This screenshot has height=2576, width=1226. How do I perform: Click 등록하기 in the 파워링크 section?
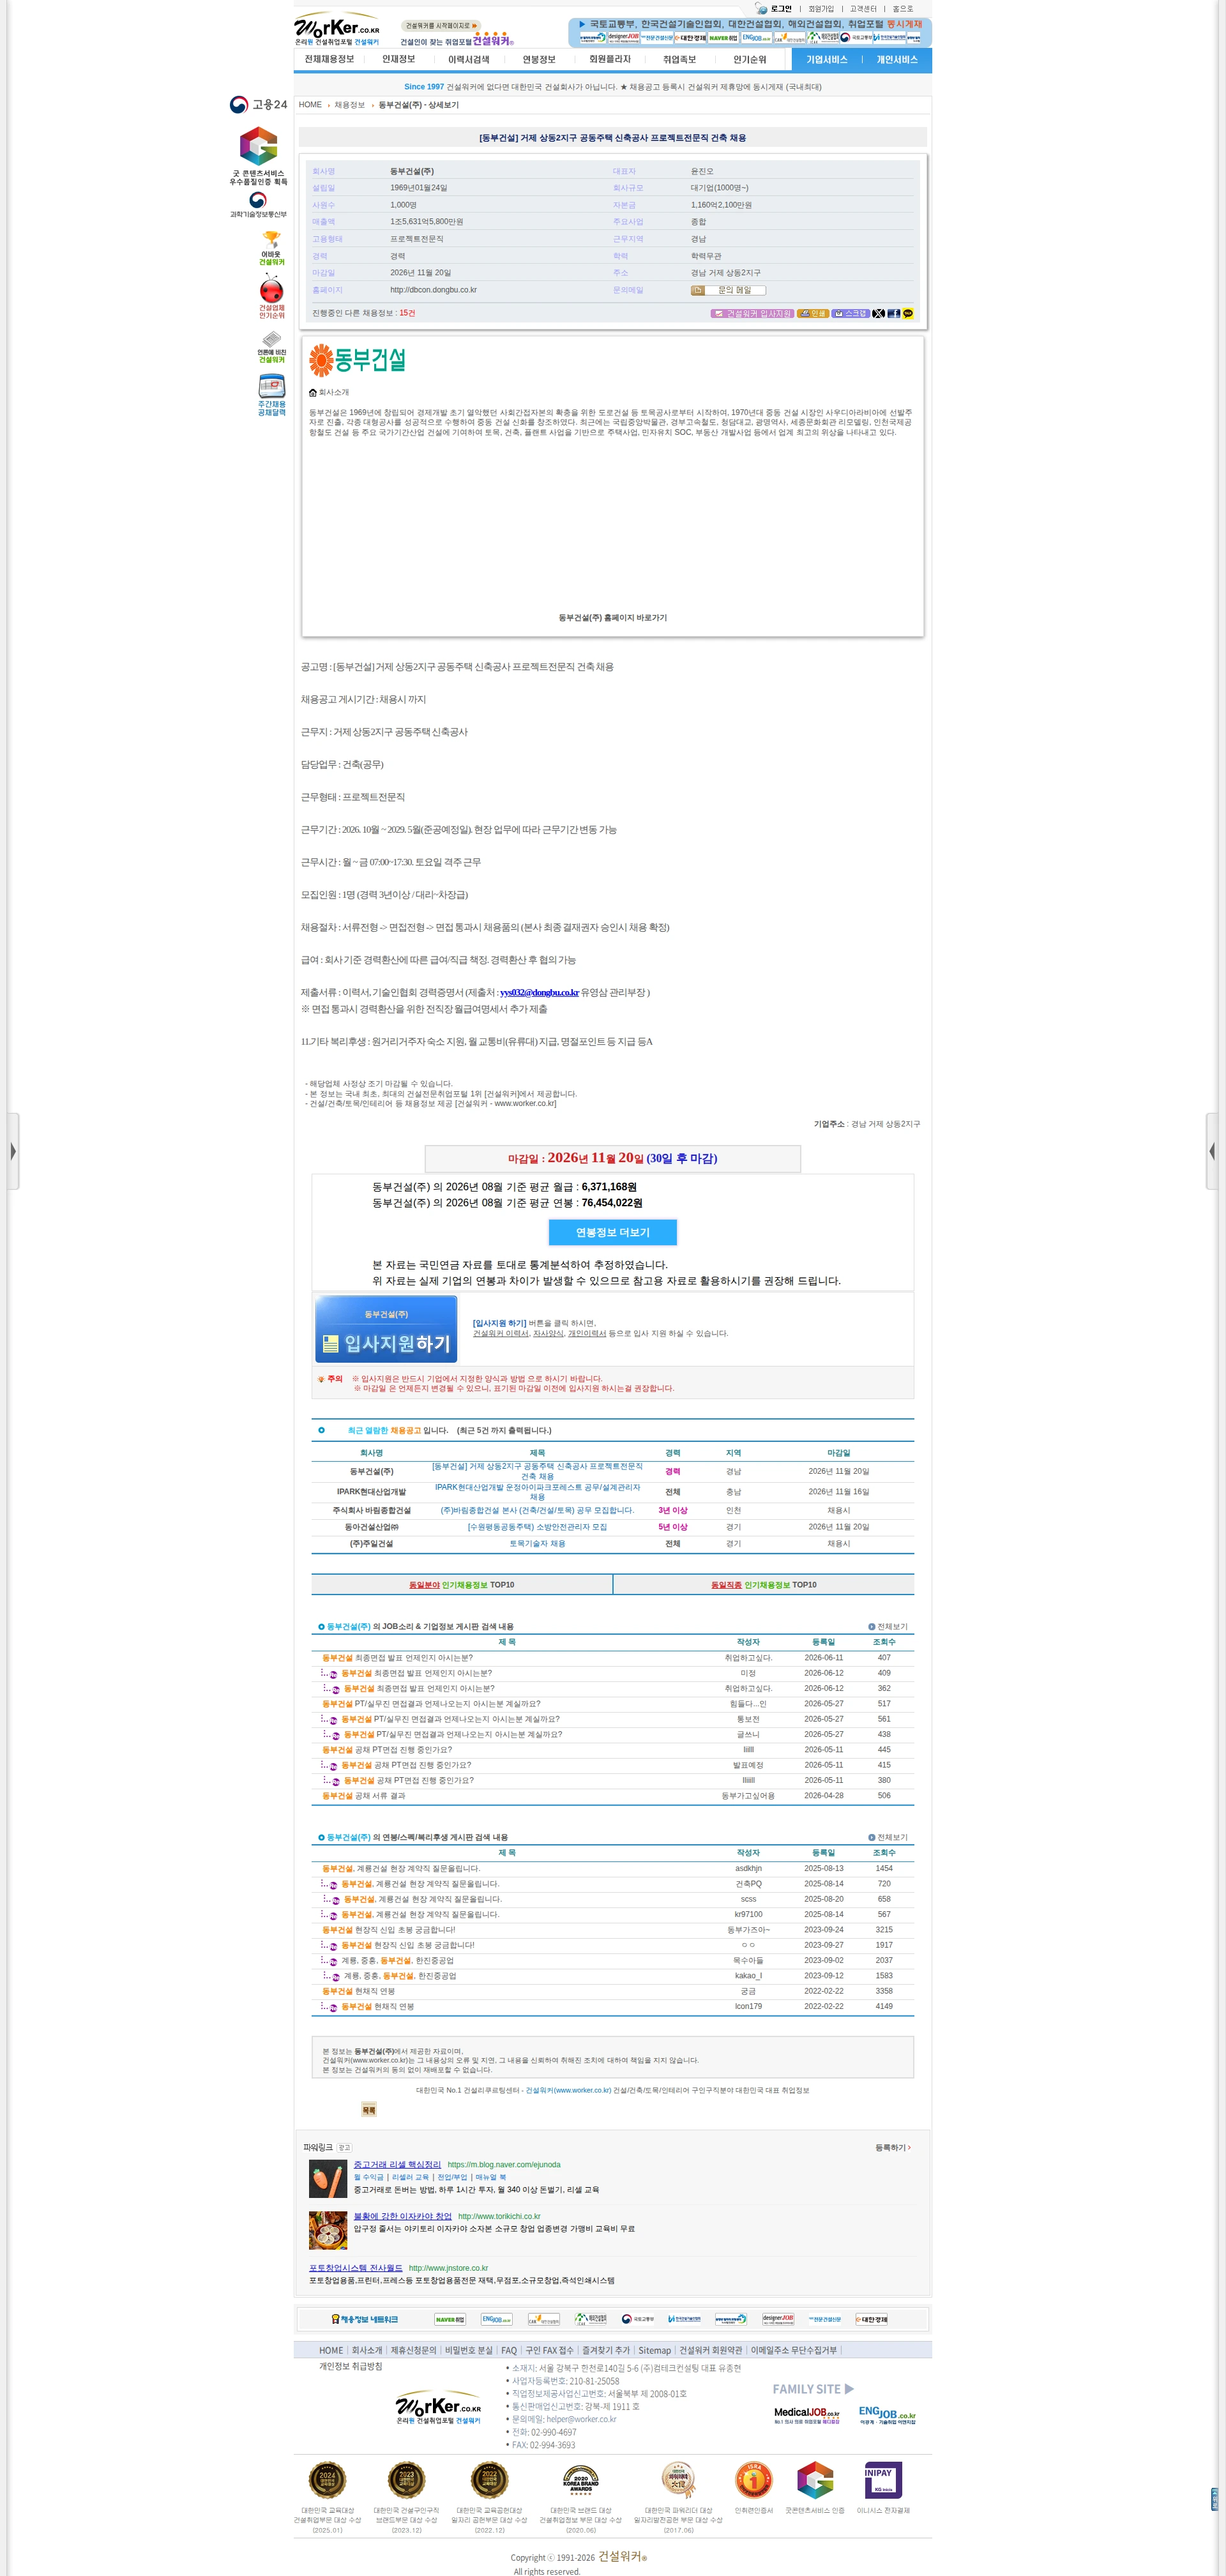892,2147
